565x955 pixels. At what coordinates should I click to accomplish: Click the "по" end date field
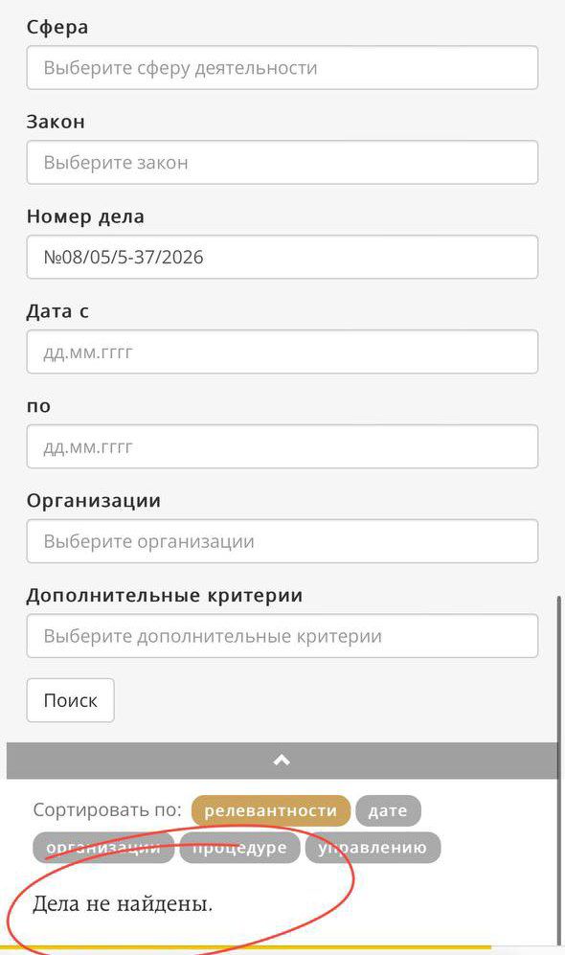click(x=282, y=446)
